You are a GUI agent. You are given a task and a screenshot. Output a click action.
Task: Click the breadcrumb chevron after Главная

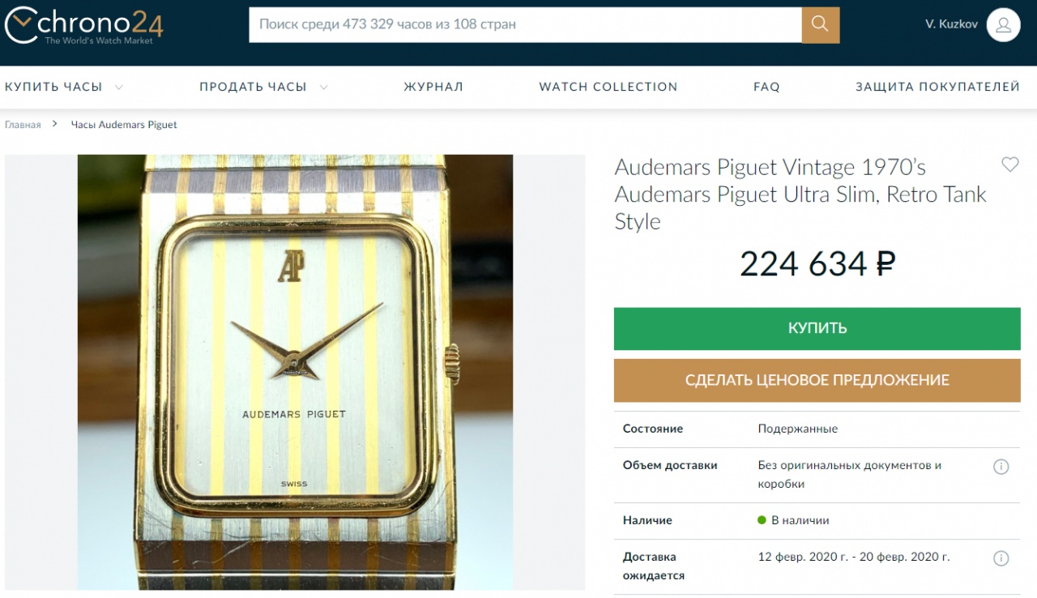click(x=55, y=124)
